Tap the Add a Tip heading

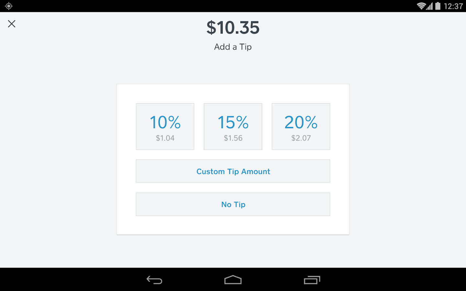click(x=233, y=47)
